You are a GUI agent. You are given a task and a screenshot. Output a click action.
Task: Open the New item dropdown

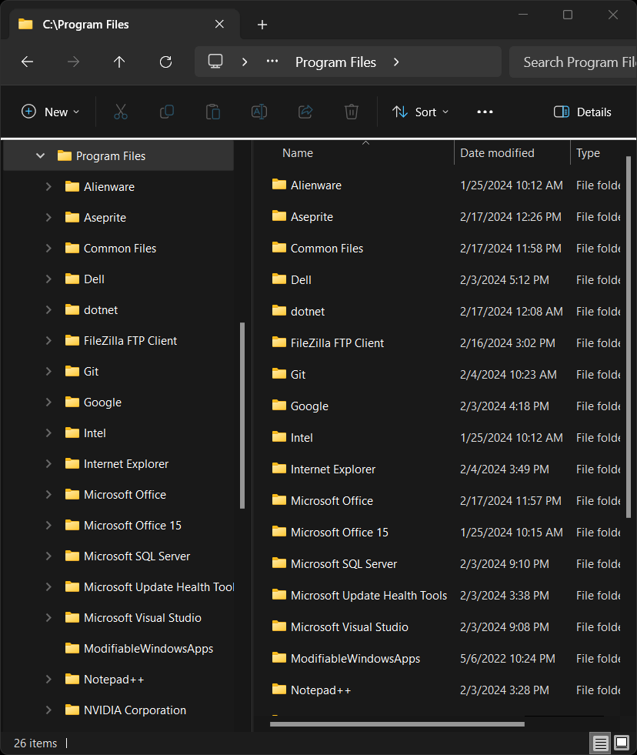click(x=50, y=112)
